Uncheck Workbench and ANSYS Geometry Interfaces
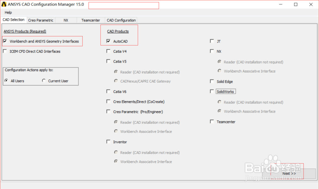319x189 pixels. point(5,41)
